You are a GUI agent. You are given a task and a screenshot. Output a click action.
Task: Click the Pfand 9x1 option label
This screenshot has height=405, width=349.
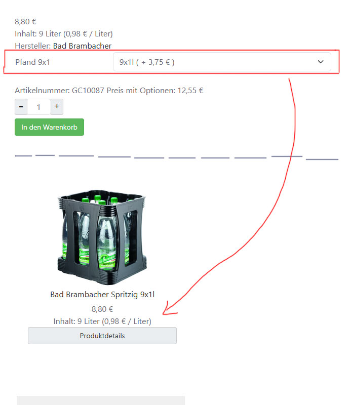(x=32, y=62)
